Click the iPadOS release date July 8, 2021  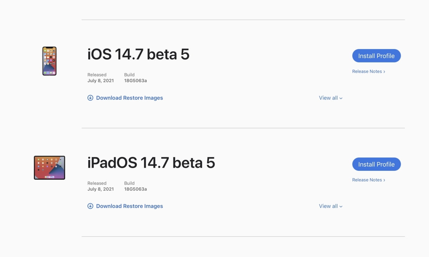101,189
